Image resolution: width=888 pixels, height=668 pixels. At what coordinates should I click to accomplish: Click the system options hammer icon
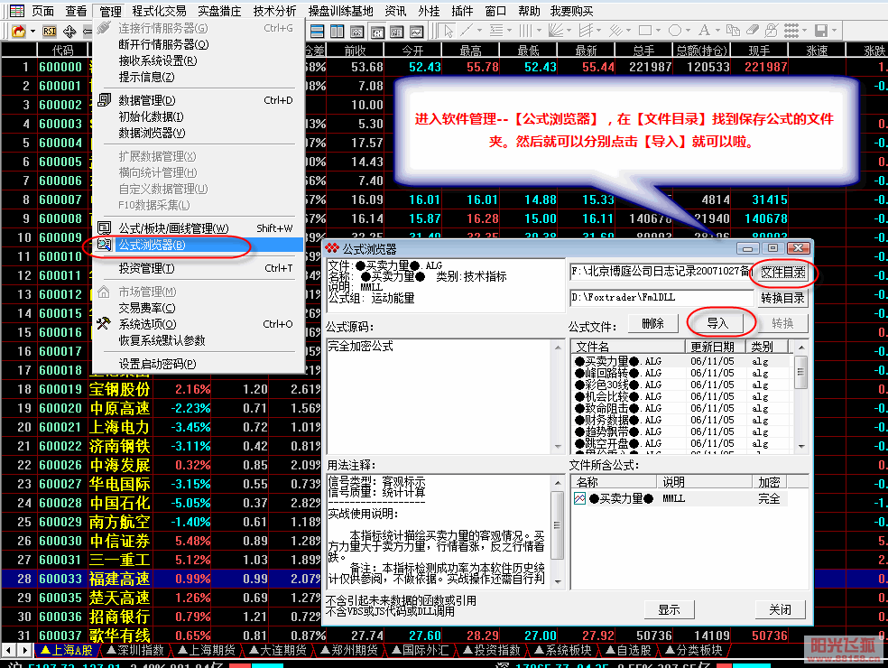[x=104, y=323]
